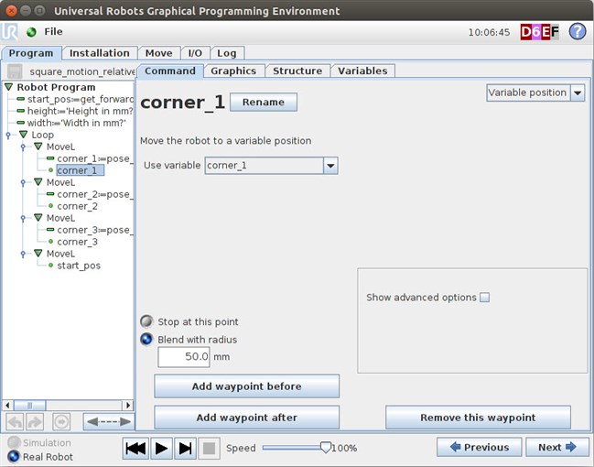
Task: Click Add waypoint before
Action: coord(246,386)
